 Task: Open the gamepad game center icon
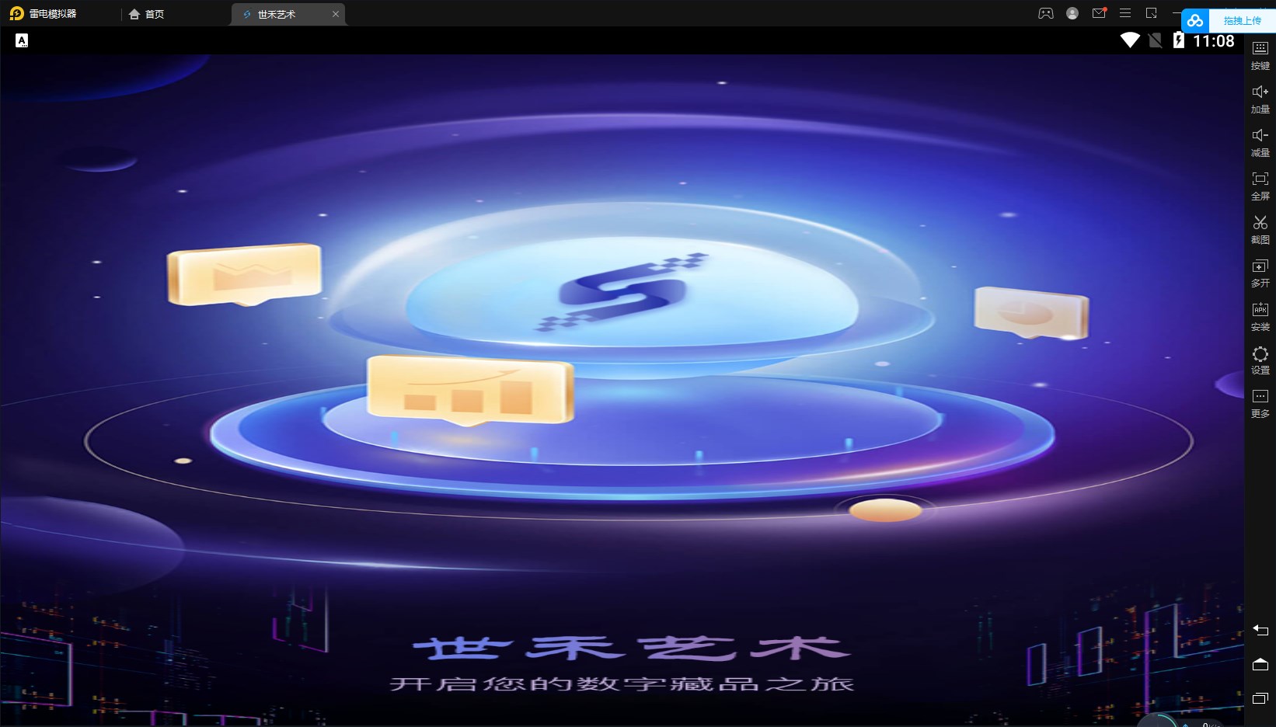click(1046, 13)
